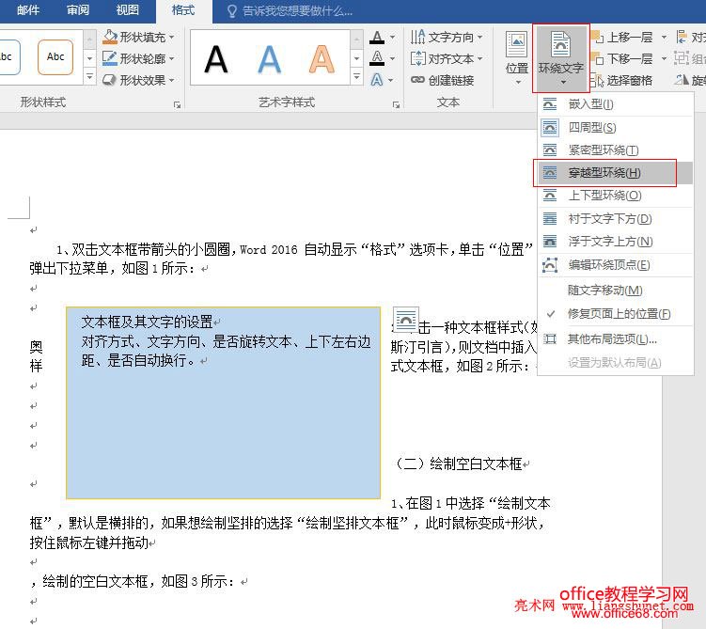Click Create Link (创建链接)
706x629 pixels.
tap(442, 80)
